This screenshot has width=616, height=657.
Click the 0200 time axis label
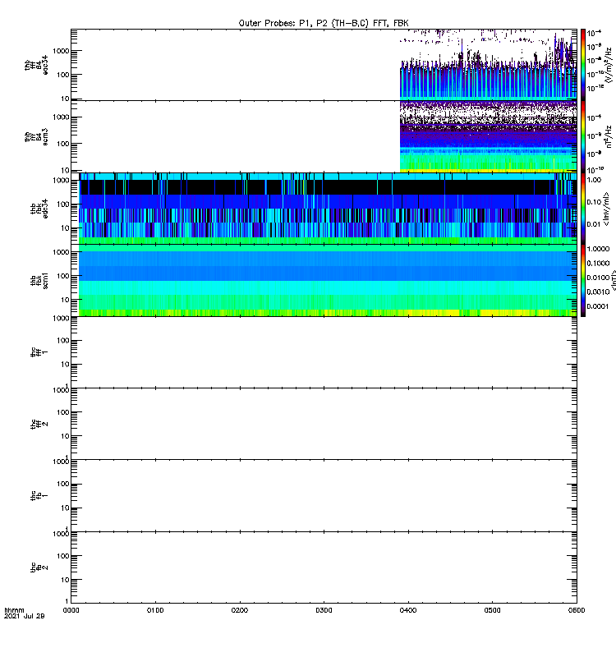coord(240,610)
